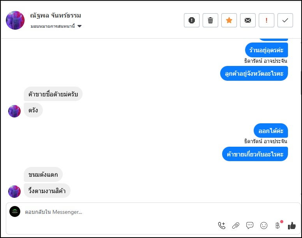Open the contact name ณัฐพล จันทร์ธรรม
This screenshot has height=238, width=302.
[x=55, y=16]
